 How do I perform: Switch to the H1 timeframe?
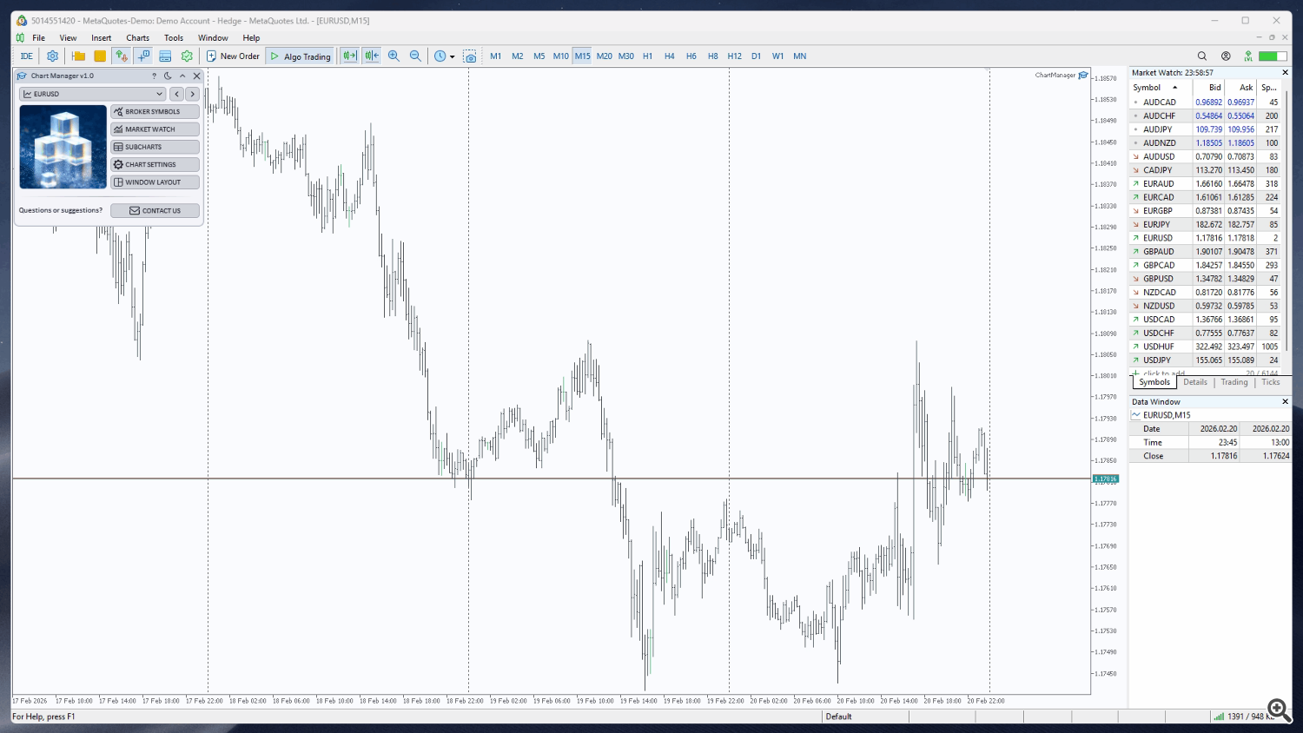[647, 56]
